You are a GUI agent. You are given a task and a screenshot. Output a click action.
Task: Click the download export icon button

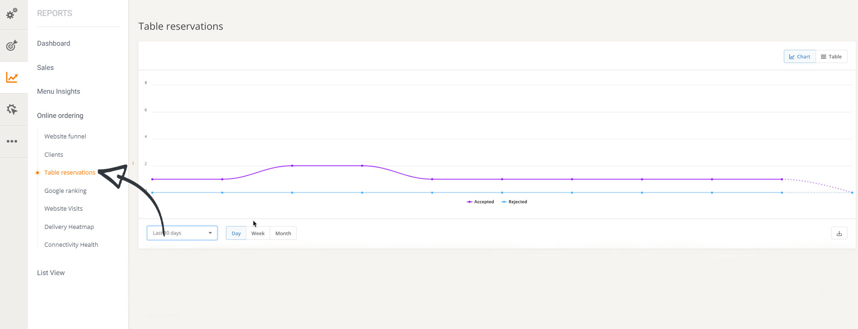pos(839,233)
